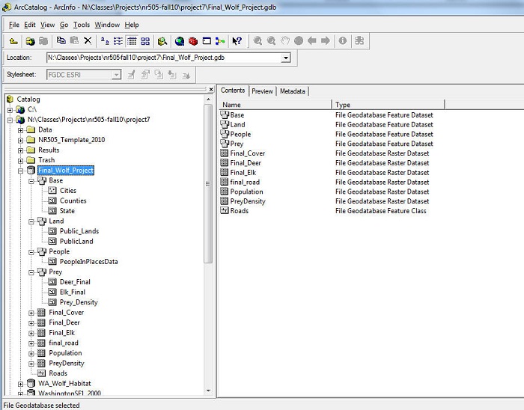Open the Tools menu
The image size is (524, 410).
coord(82,25)
